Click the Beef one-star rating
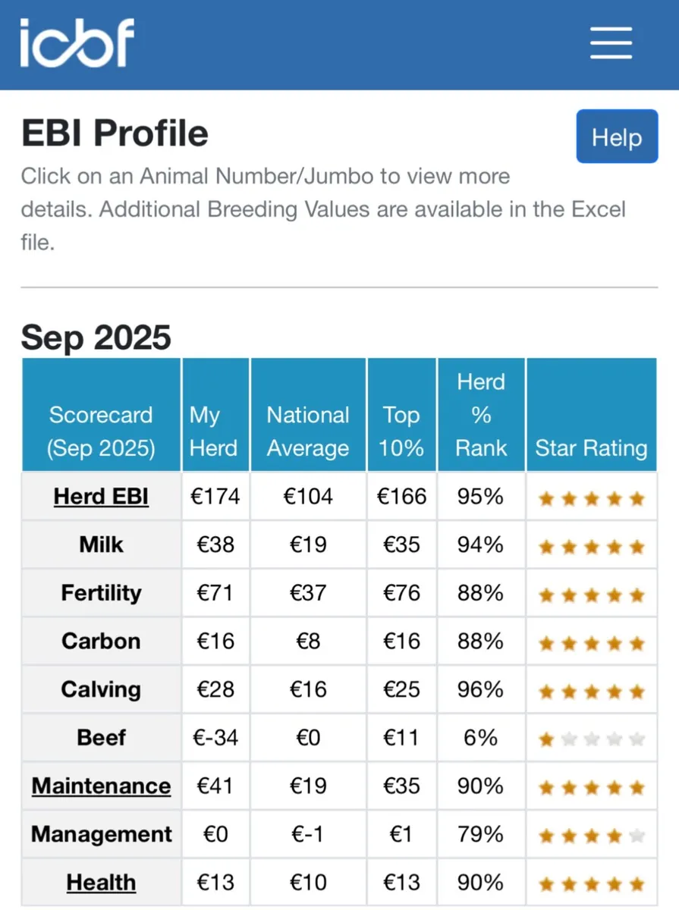This screenshot has height=910, width=679. click(x=591, y=739)
